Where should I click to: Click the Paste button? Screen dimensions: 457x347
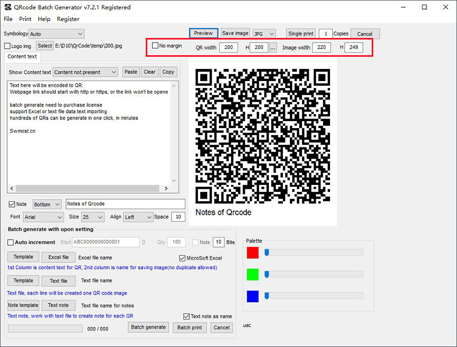pos(131,72)
